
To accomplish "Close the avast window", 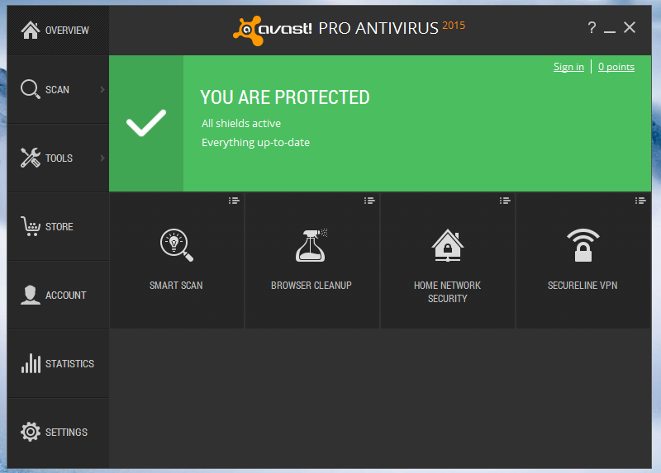I will (x=630, y=27).
